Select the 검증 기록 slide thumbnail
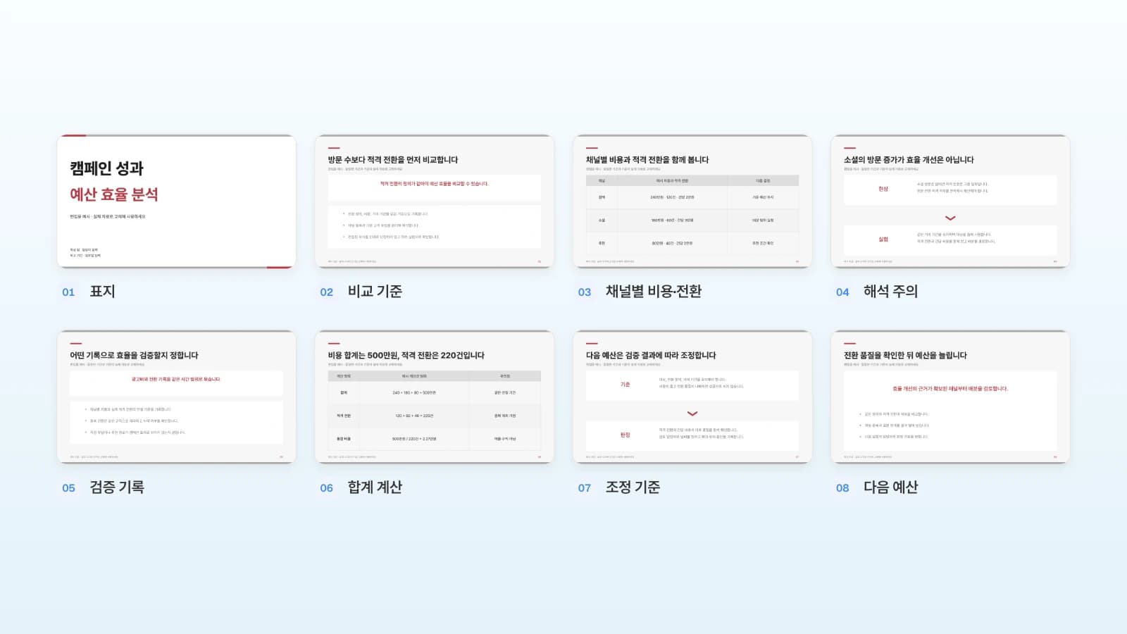 [x=176, y=397]
